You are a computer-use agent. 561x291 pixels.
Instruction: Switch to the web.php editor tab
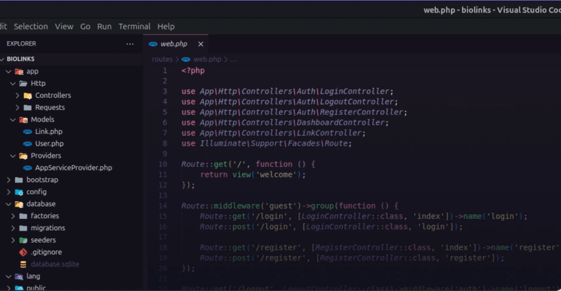click(174, 44)
